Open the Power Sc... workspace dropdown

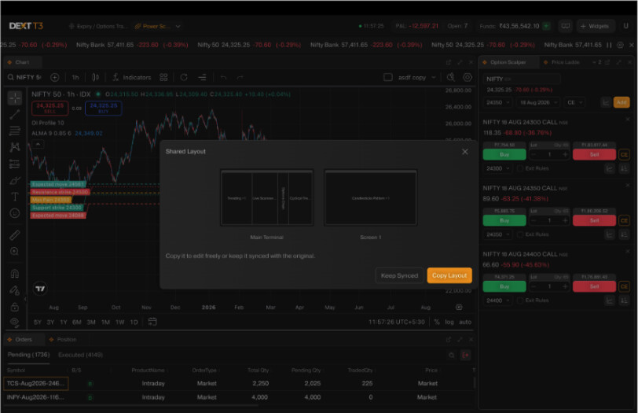(178, 26)
